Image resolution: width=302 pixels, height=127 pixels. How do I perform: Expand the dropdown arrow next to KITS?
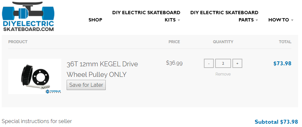(179, 20)
